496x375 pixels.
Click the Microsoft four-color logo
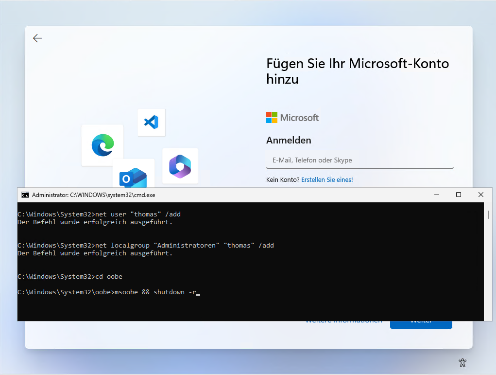point(272,118)
